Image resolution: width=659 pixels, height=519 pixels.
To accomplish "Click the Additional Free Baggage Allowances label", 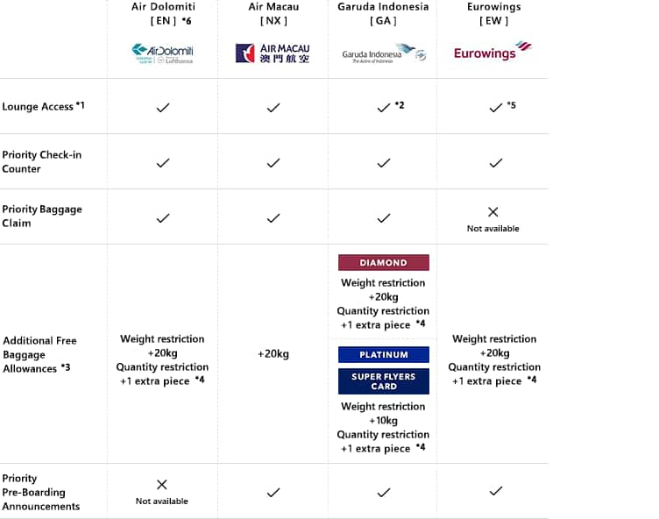I will click(40, 354).
